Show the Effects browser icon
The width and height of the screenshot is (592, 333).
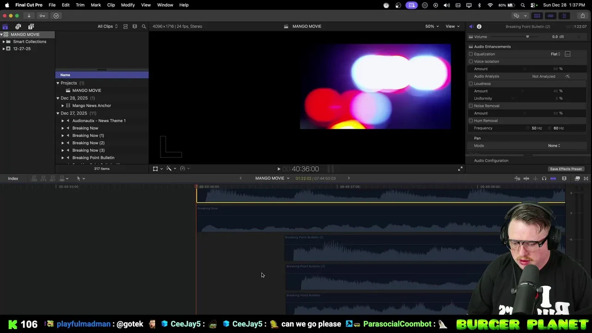577,179
